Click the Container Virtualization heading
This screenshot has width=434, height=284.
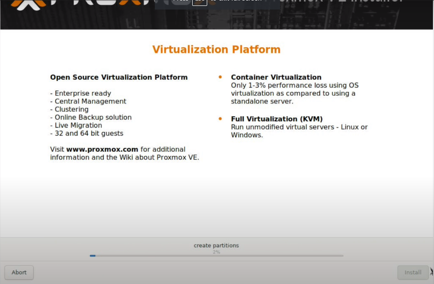[x=276, y=77]
